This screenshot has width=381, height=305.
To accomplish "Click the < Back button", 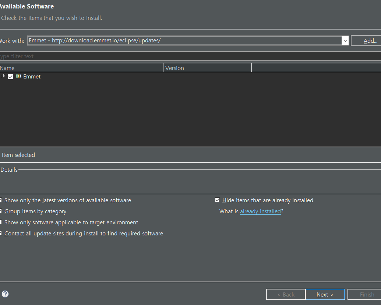I will (x=286, y=294).
